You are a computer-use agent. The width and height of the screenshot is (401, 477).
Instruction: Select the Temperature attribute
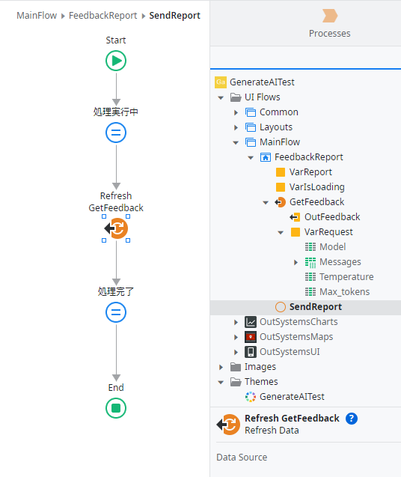346,277
